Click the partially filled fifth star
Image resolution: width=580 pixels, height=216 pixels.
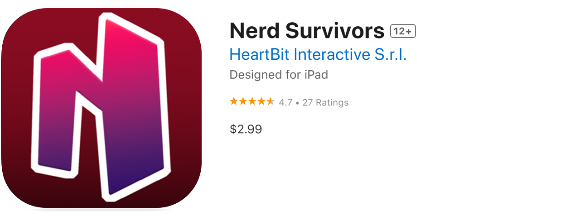coord(270,101)
